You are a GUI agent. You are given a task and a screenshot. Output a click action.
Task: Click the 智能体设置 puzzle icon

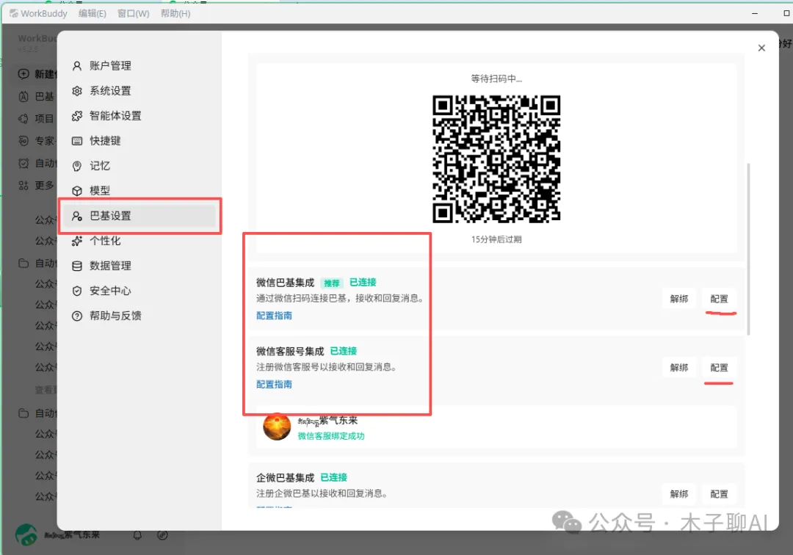click(77, 116)
